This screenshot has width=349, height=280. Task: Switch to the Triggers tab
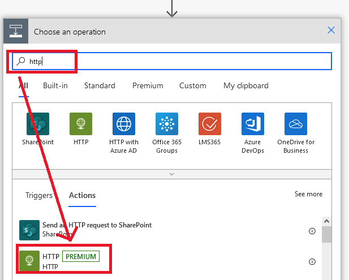(39, 196)
